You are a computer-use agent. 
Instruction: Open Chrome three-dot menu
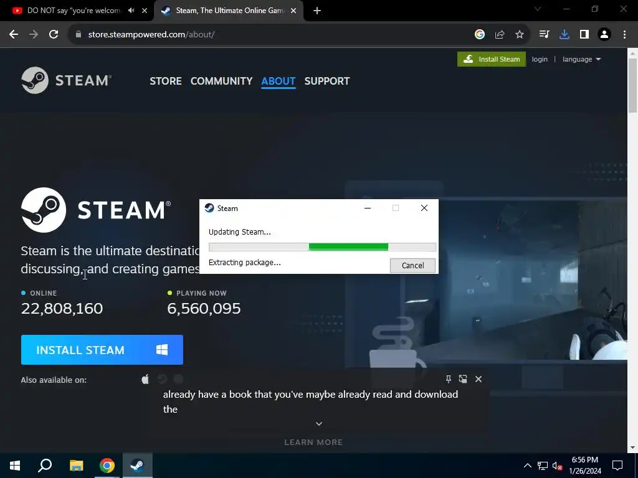click(624, 35)
